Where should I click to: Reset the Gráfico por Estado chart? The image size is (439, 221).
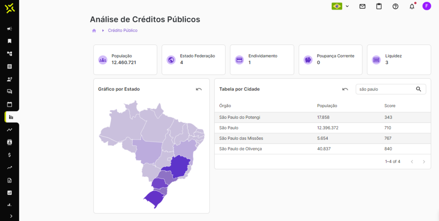[x=199, y=89]
